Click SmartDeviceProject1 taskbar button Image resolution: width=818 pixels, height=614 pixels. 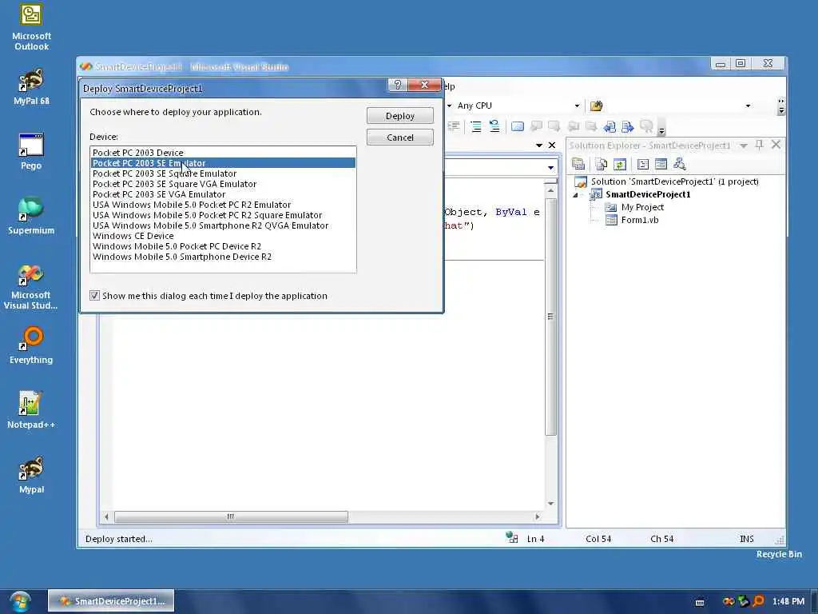(x=111, y=601)
